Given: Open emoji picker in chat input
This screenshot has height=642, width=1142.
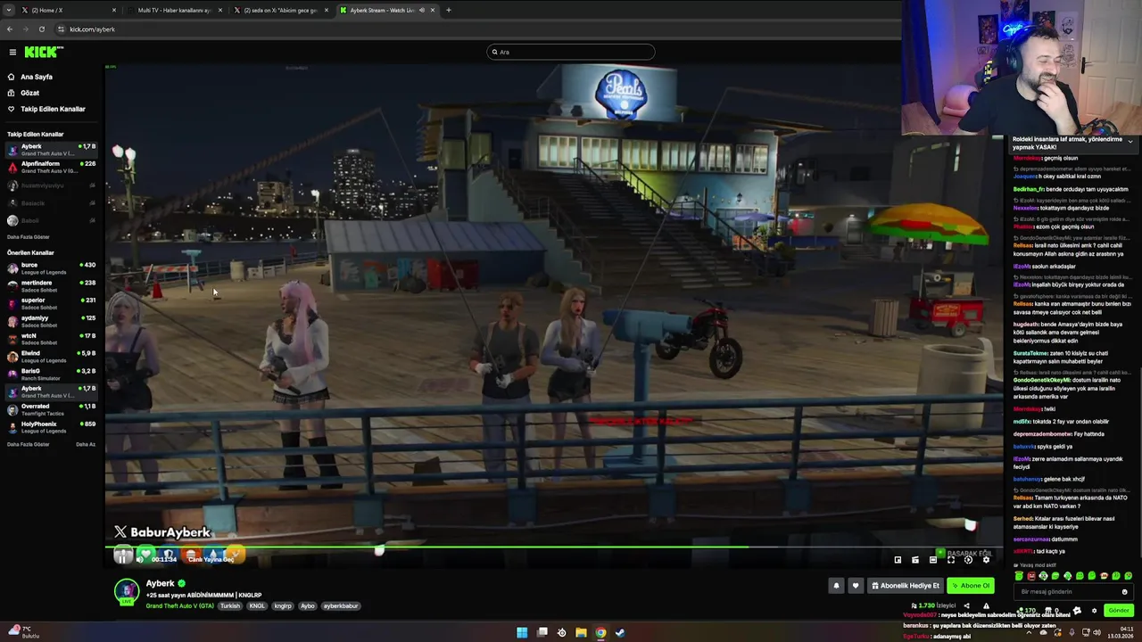Looking at the screenshot, I should click(1124, 592).
